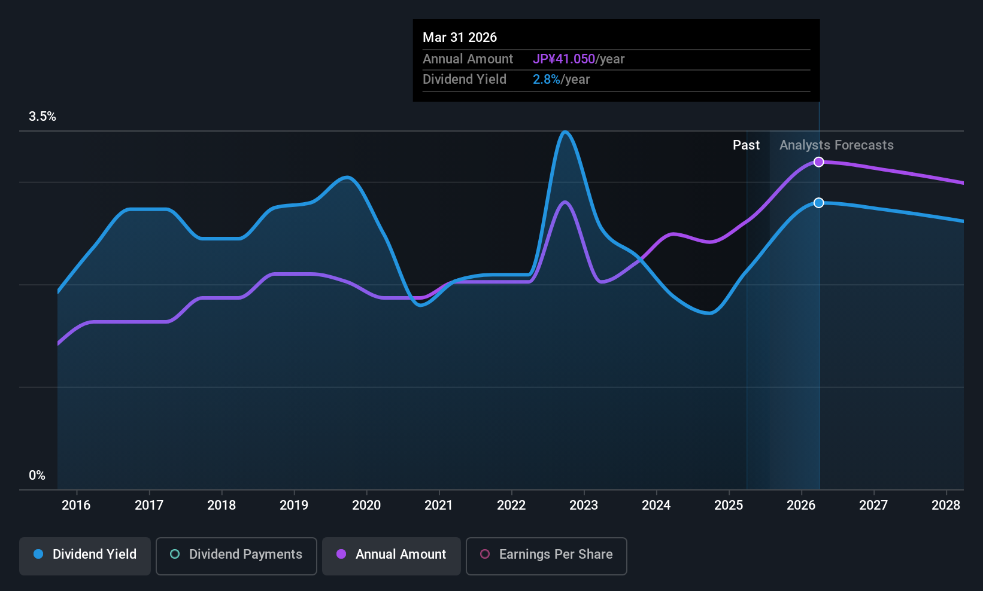
Task: Toggle the Dividend Payments legend button
Action: coord(236,556)
